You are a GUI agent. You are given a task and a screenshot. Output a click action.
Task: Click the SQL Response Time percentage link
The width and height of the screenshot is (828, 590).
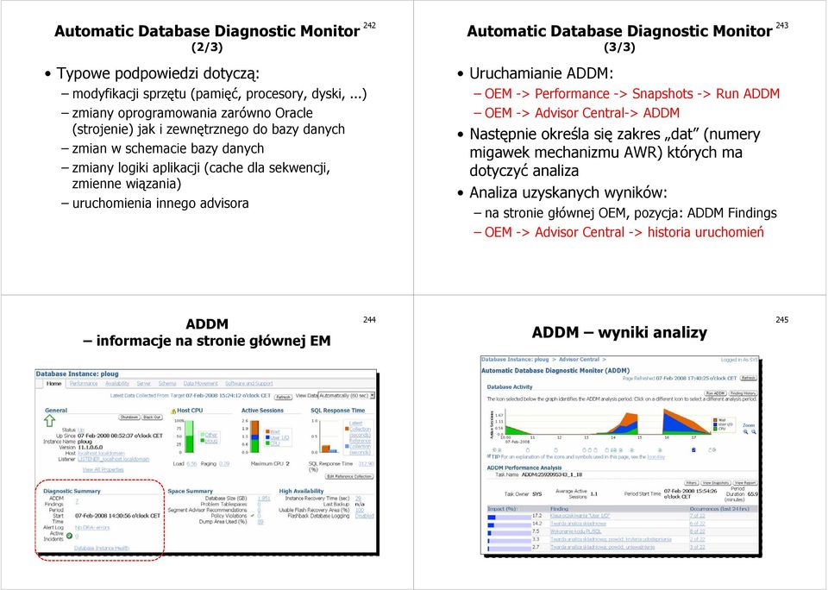point(366,464)
